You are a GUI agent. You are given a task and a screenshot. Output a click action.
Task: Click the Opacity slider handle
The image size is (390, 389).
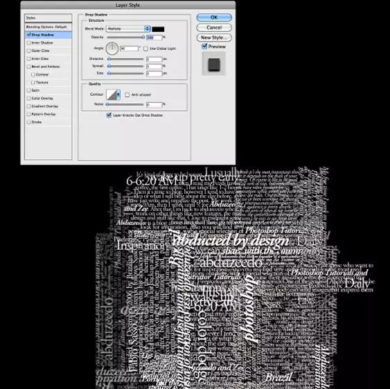point(143,37)
